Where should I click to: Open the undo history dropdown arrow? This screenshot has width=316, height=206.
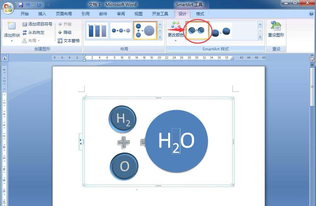point(33,5)
